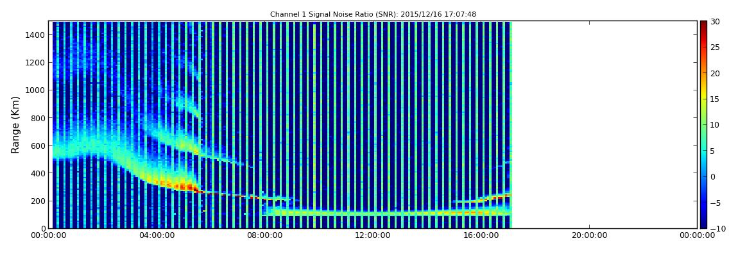Click the 08:00:00 time axis label

[x=264, y=235]
